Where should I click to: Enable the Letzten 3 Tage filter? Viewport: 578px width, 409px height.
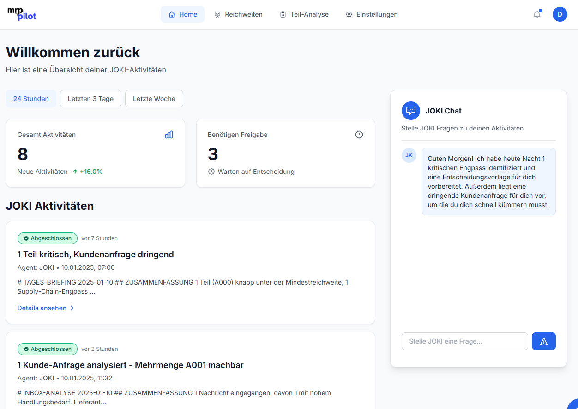[90, 99]
